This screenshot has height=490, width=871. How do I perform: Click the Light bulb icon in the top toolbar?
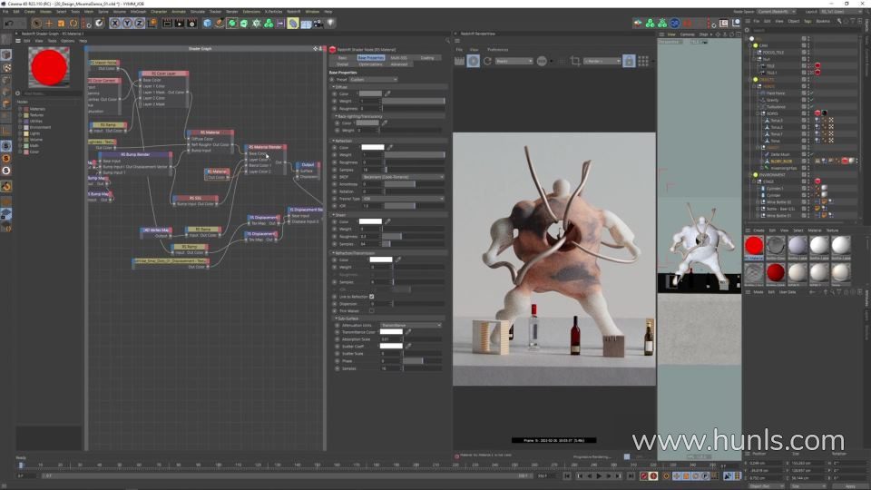(x=330, y=24)
